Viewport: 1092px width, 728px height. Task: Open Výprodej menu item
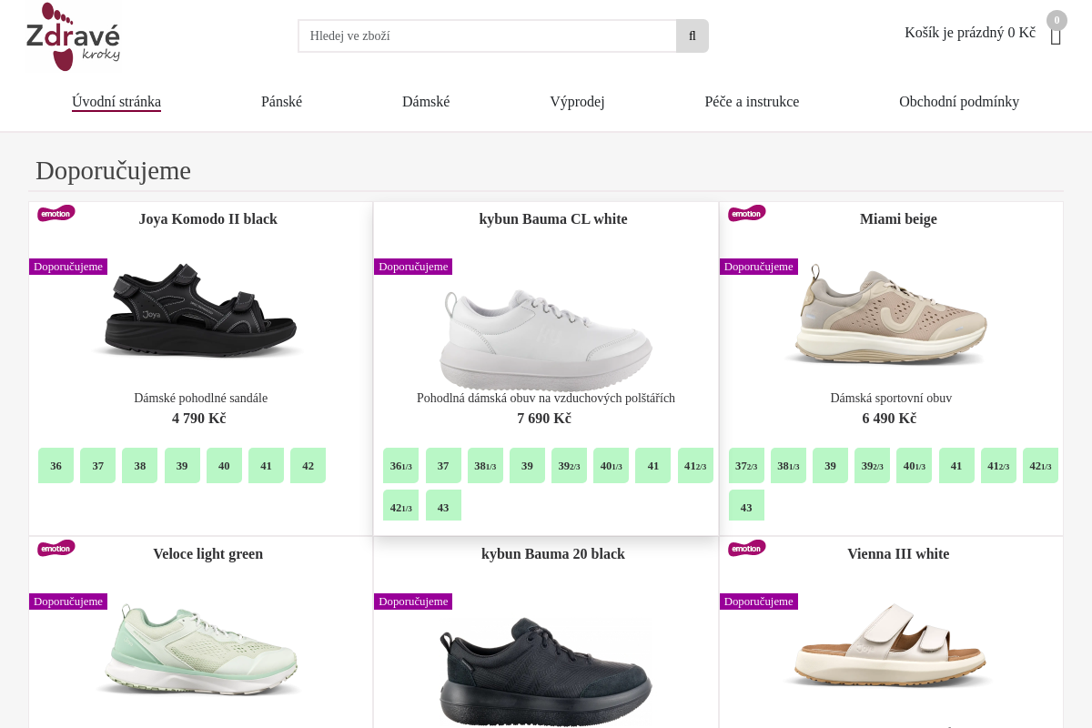tap(577, 102)
